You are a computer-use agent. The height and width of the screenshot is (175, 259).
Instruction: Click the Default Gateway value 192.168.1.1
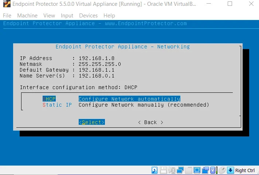pyautogui.click(x=97, y=70)
